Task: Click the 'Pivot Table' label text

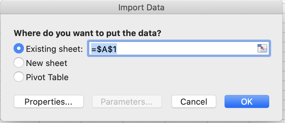Action: point(47,77)
